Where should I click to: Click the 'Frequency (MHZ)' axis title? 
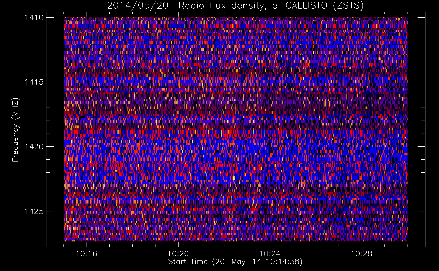pos(15,130)
